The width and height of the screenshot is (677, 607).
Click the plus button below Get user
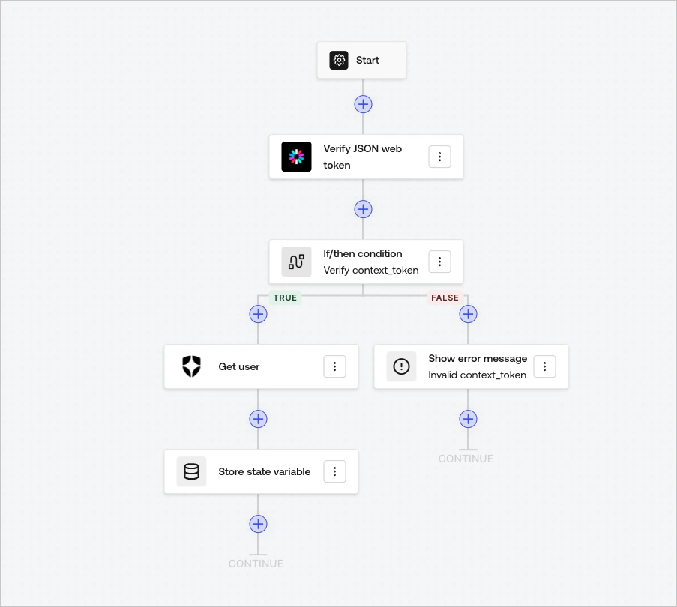point(258,419)
